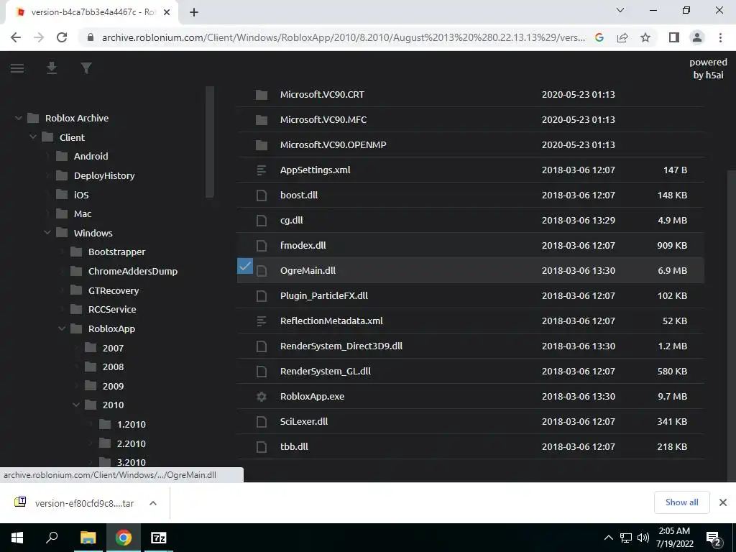This screenshot has width=736, height=552.
Task: Click the address bar URL field
Action: click(x=343, y=37)
